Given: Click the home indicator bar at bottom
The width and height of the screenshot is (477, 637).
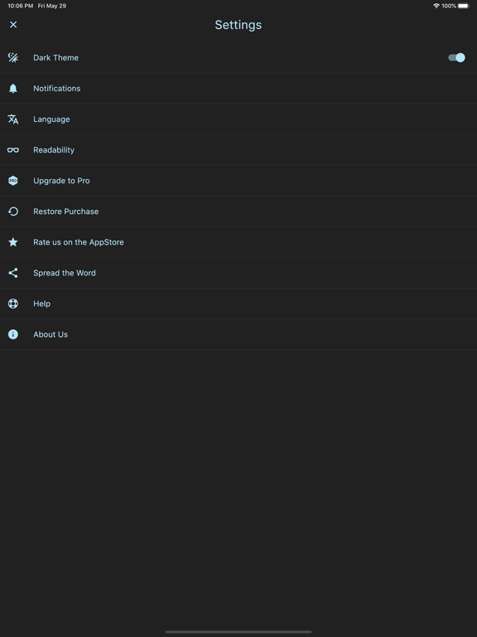Looking at the screenshot, I should pyautogui.click(x=238, y=632).
